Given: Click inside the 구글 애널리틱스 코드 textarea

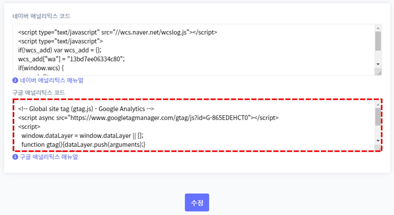Looking at the screenshot, I should coord(197,125).
